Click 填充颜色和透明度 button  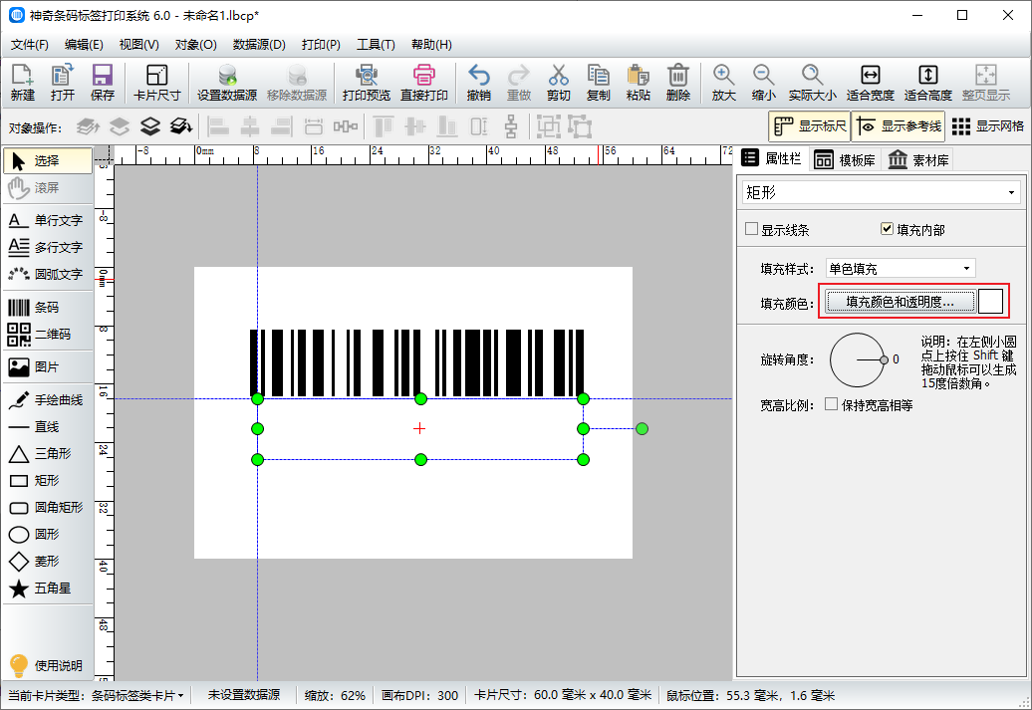coord(900,302)
